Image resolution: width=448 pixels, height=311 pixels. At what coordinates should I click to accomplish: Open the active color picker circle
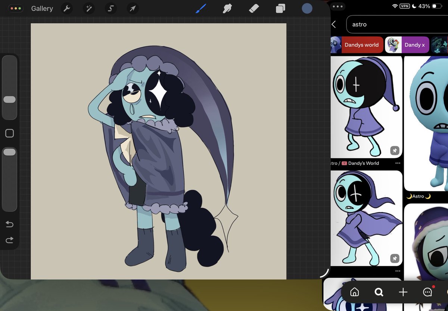pos(307,8)
